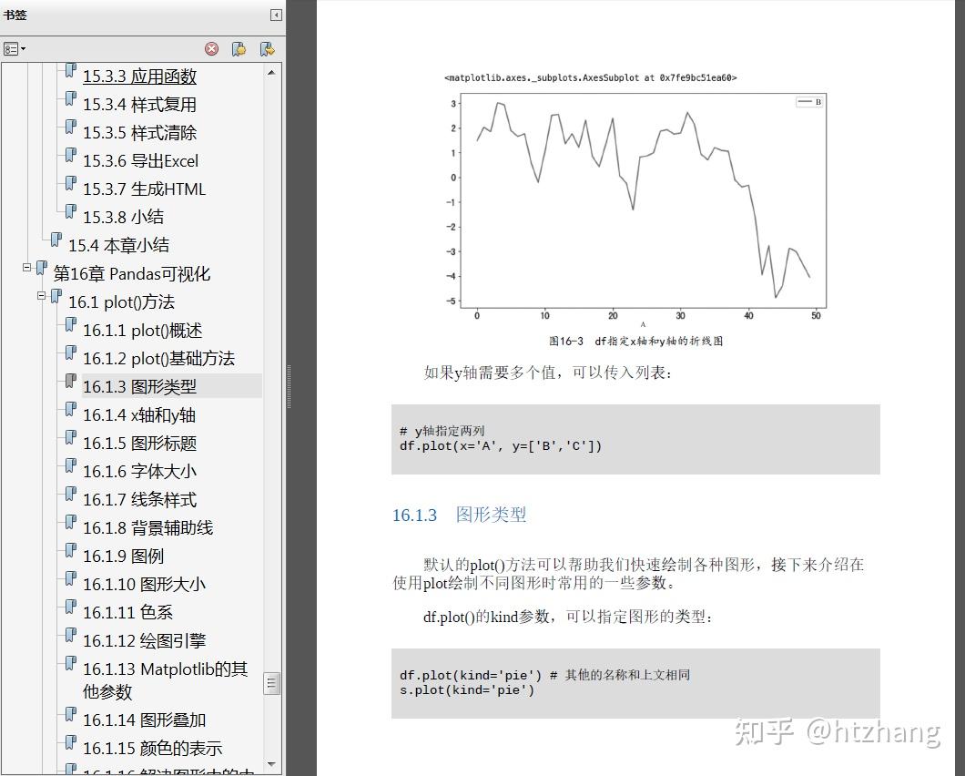The height and width of the screenshot is (776, 965).
Task: Jump to bookmark 16.1.7 线条样式
Action: [139, 499]
